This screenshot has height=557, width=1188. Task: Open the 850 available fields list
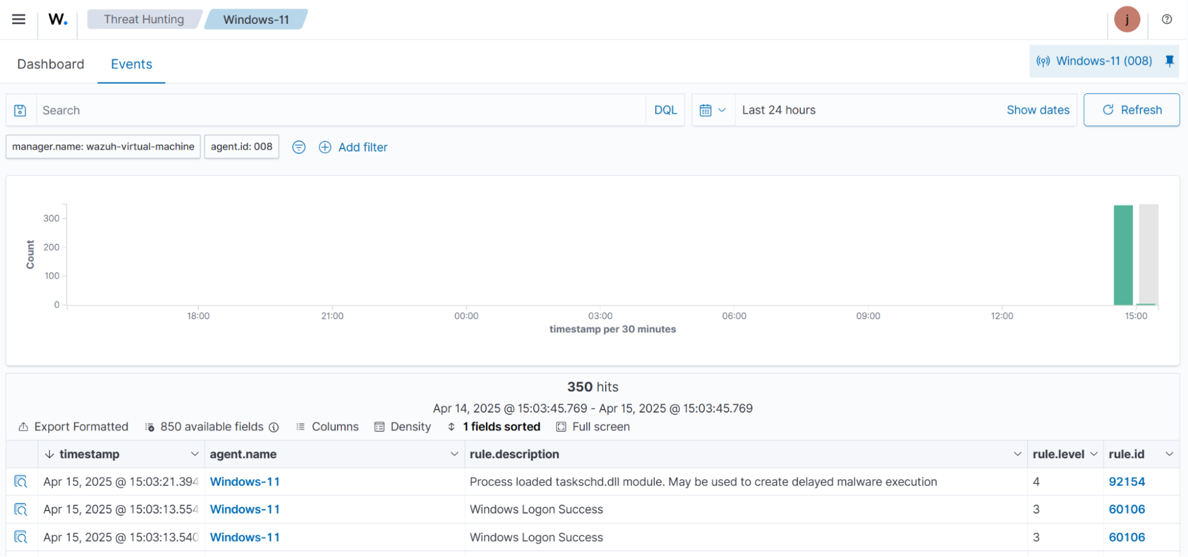tap(205, 427)
